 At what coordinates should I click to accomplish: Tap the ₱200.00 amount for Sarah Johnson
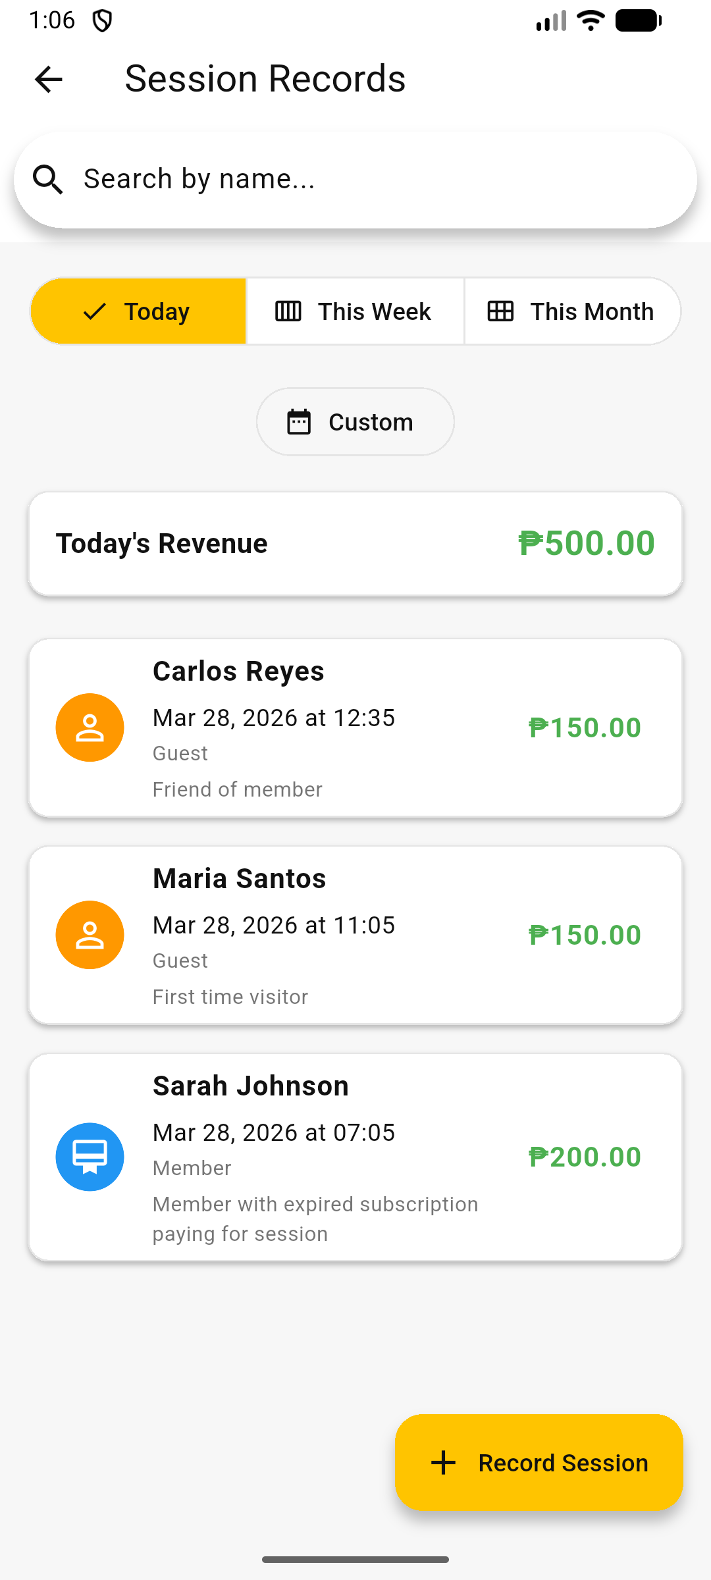point(585,1157)
